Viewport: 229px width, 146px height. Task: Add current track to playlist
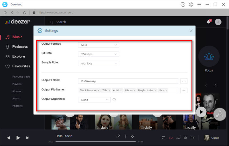pos(125,136)
